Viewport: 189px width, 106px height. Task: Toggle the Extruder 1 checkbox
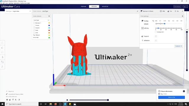[34, 23]
